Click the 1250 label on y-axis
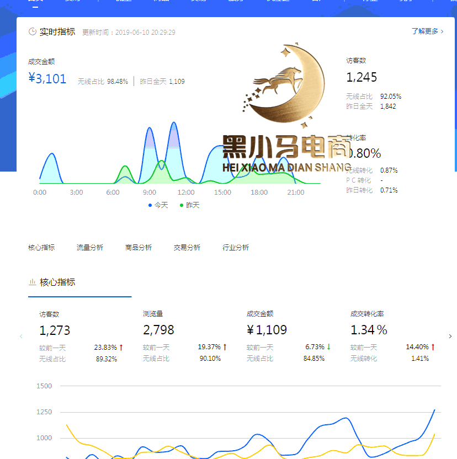Viewport: 457px width, 459px height. click(x=44, y=412)
